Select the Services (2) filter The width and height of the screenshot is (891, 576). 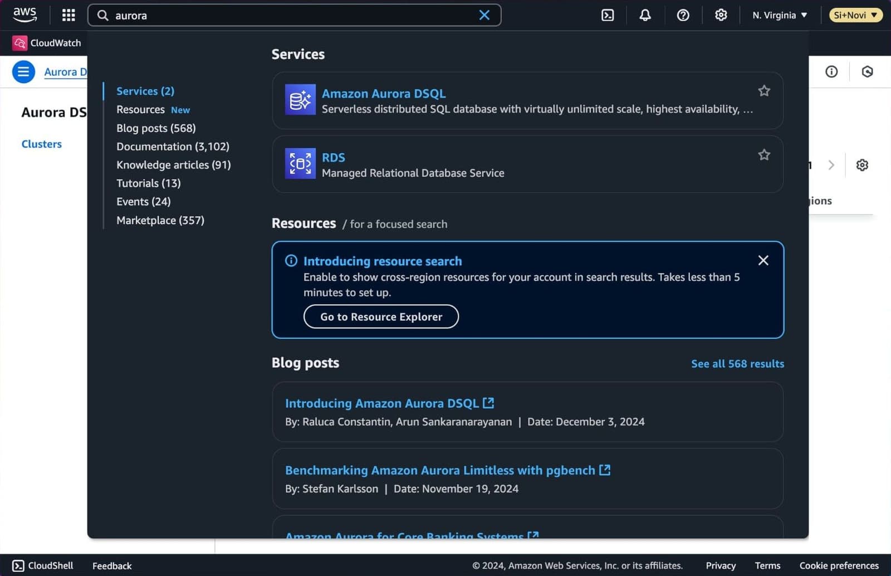(x=145, y=91)
